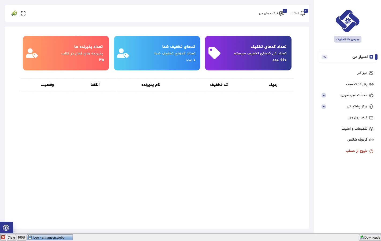
Task: Click the notifications bell icon
Action: click(303, 13)
